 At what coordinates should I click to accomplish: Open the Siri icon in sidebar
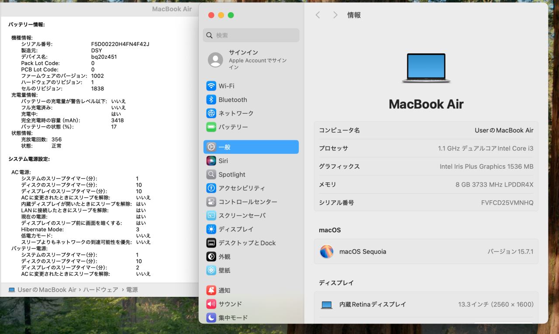pyautogui.click(x=211, y=161)
